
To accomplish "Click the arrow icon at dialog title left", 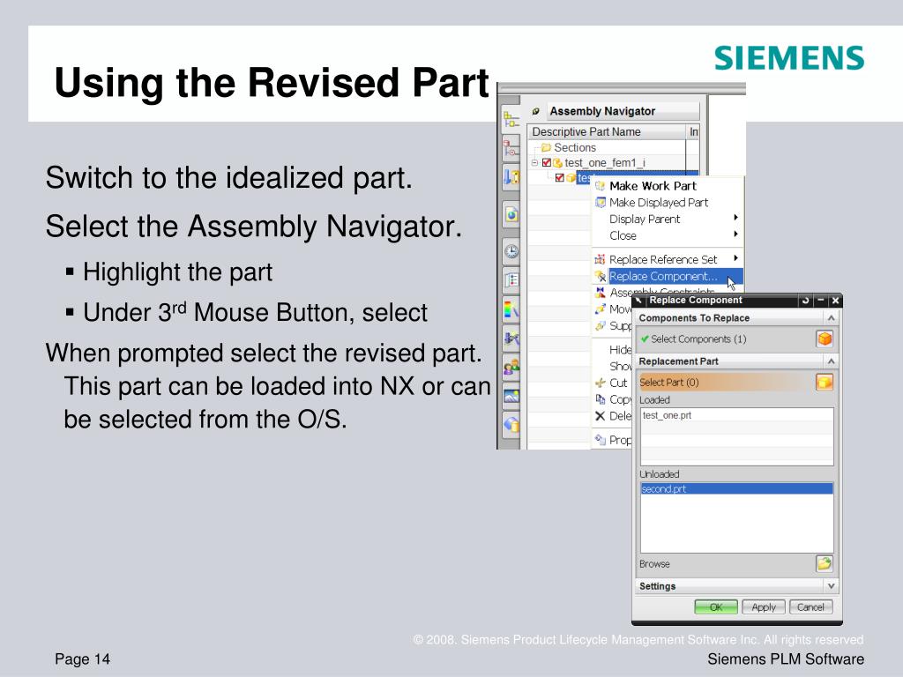I will tap(638, 300).
